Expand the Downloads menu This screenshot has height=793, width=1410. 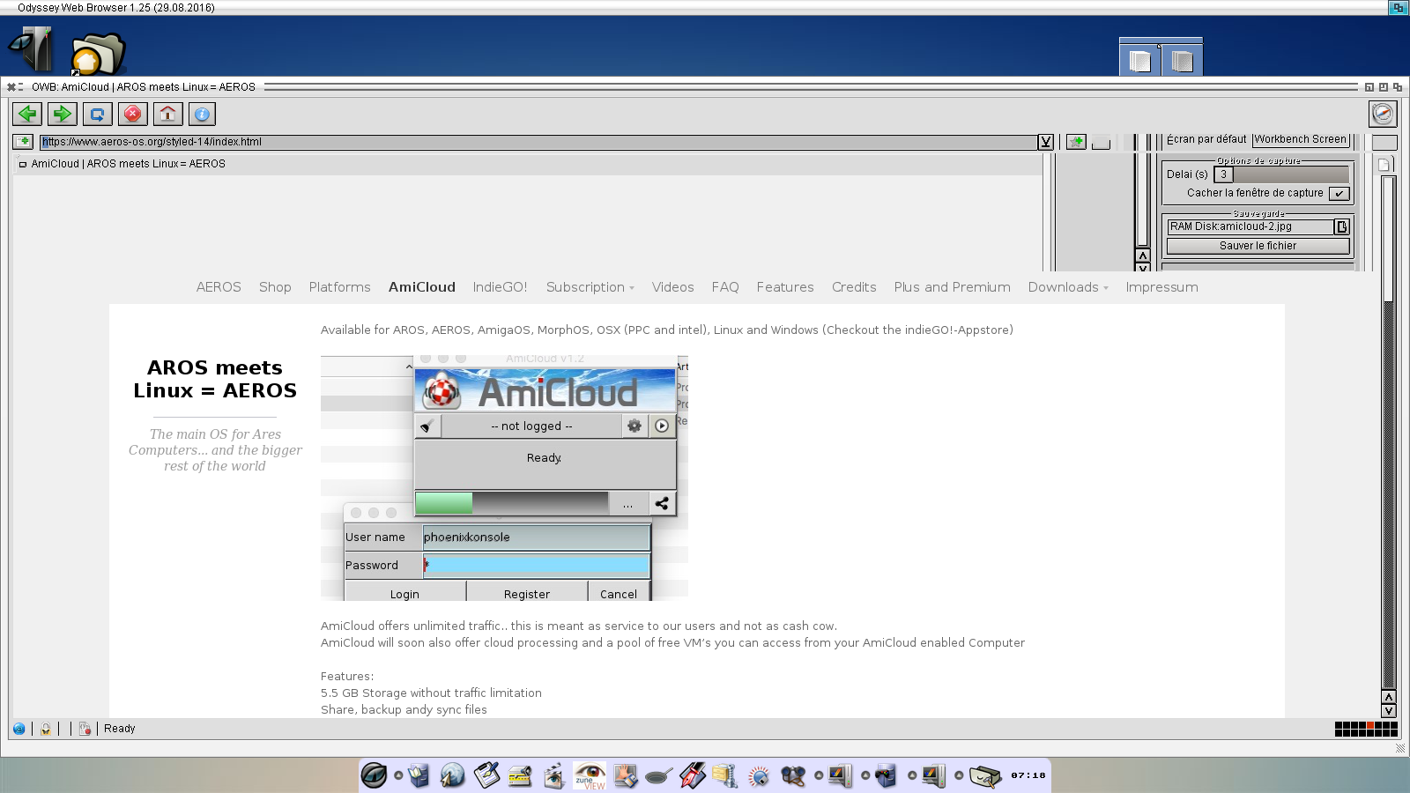click(1068, 287)
